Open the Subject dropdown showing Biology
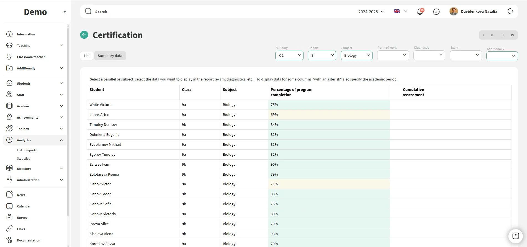Screen dimensions: 527x247 tap(356, 55)
